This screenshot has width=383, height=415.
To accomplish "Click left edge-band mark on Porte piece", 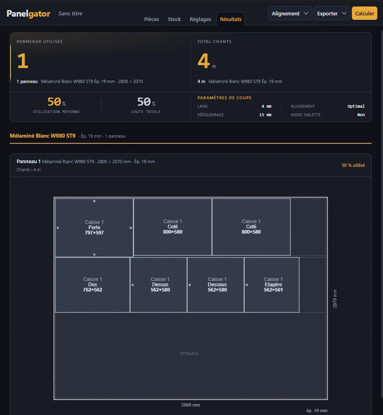I will (x=58, y=228).
